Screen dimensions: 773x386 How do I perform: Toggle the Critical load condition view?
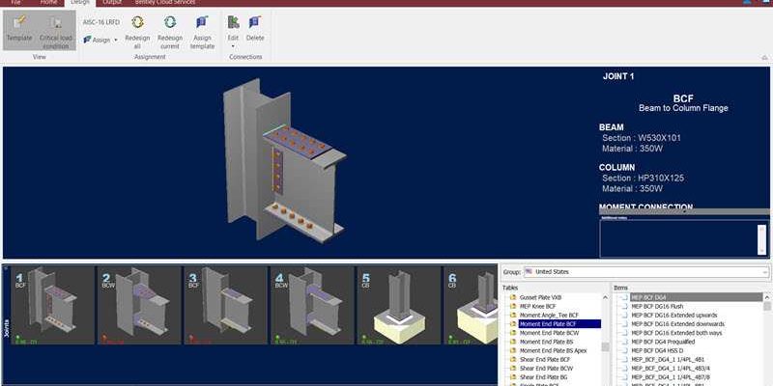coord(55,30)
